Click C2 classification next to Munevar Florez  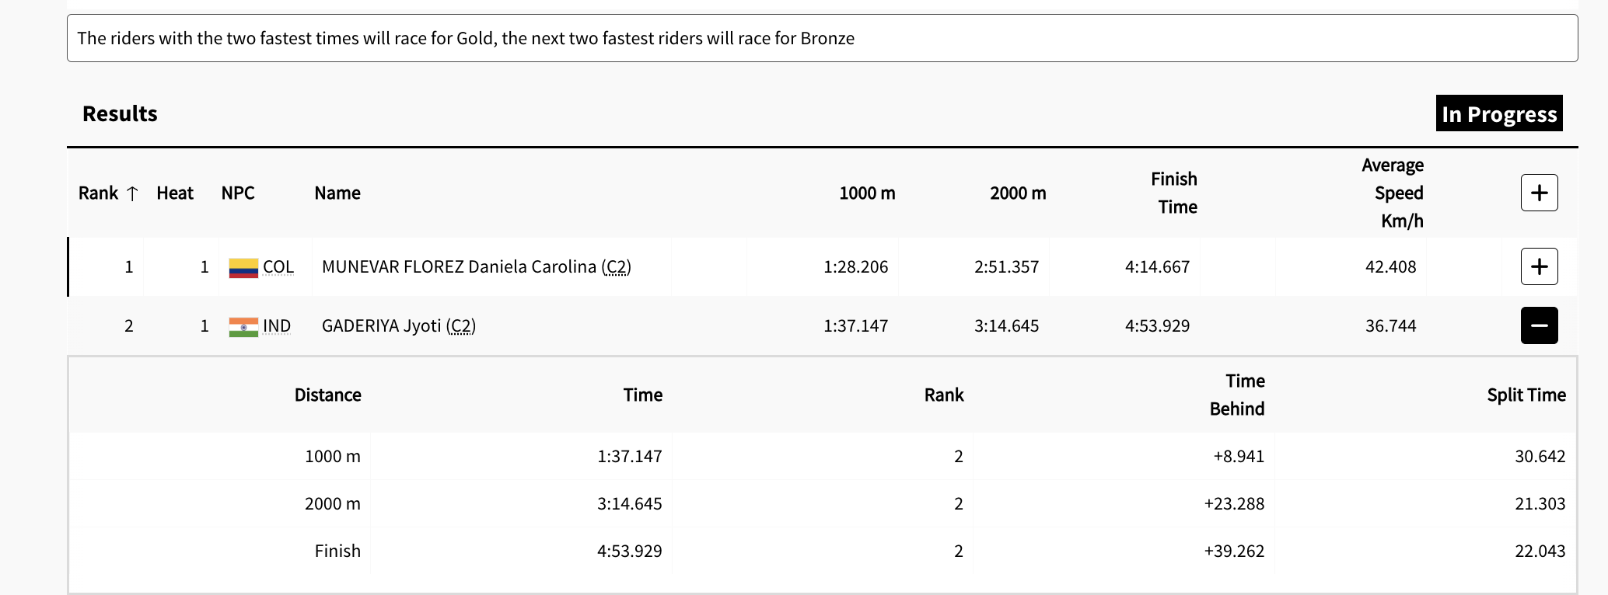(616, 267)
